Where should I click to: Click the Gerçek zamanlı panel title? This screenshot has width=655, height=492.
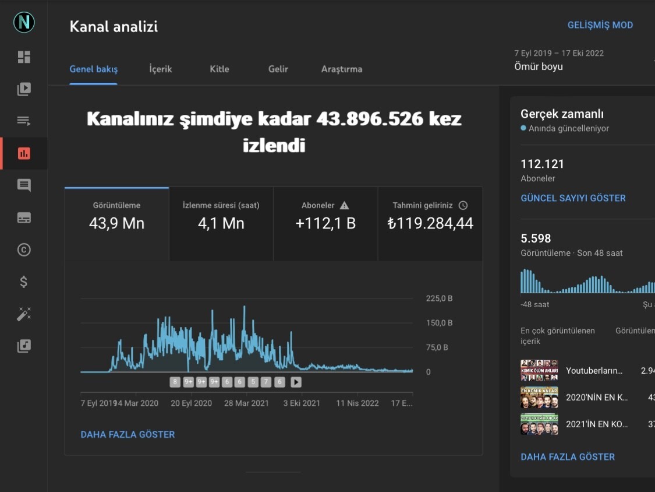562,114
